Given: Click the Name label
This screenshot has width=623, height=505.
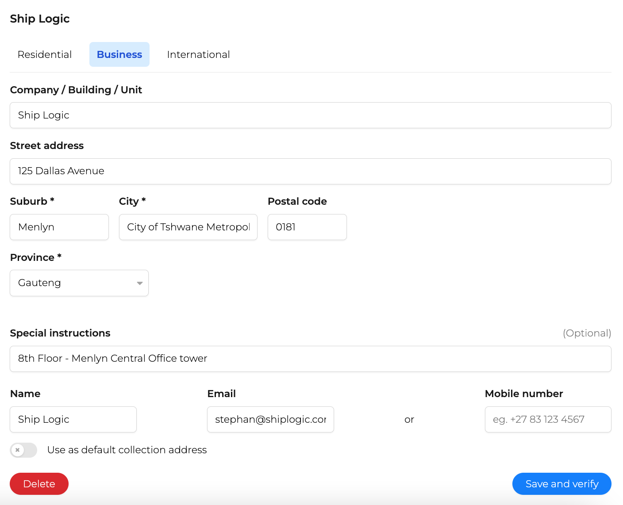Looking at the screenshot, I should coord(25,394).
